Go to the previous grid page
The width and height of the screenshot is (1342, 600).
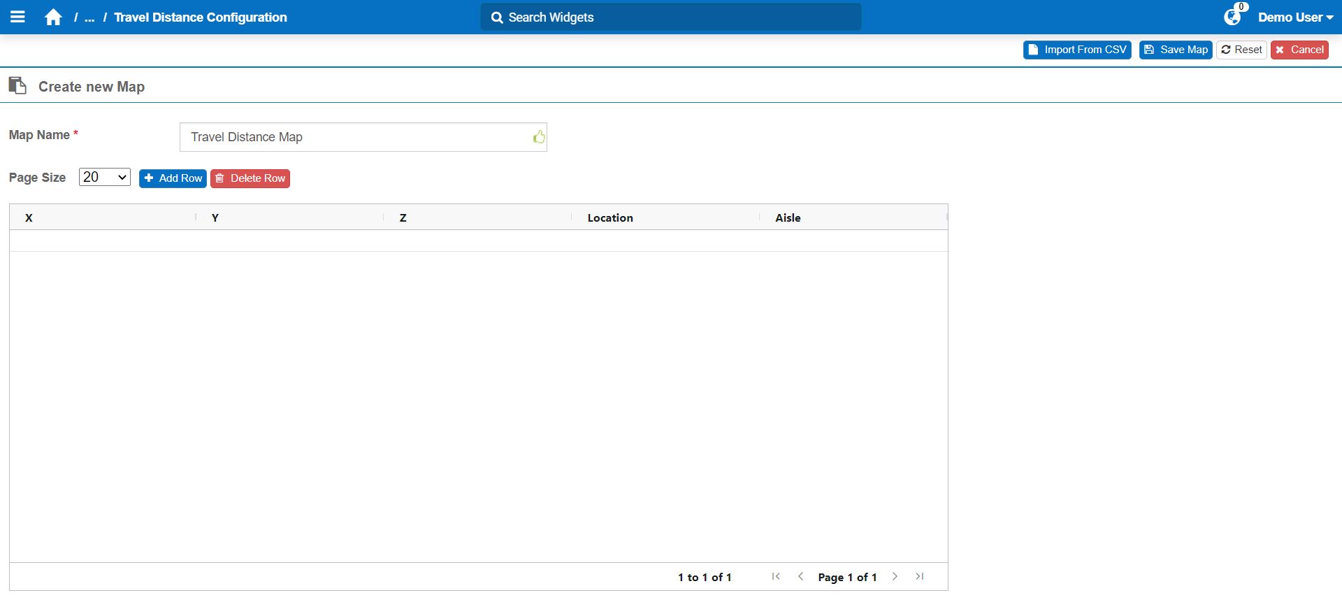coord(800,577)
